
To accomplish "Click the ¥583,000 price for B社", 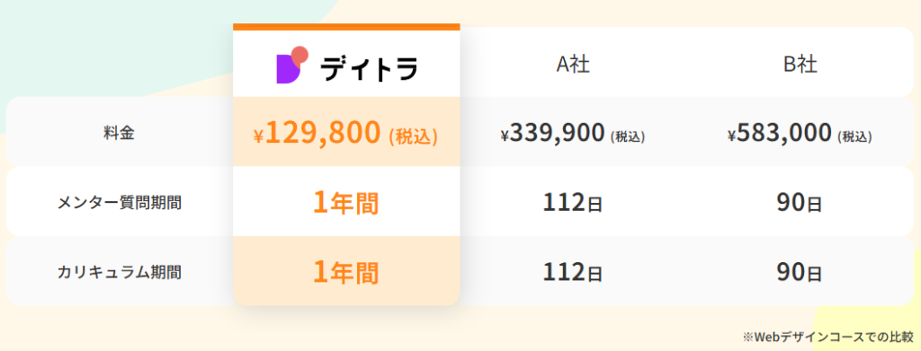I will click(x=800, y=134).
